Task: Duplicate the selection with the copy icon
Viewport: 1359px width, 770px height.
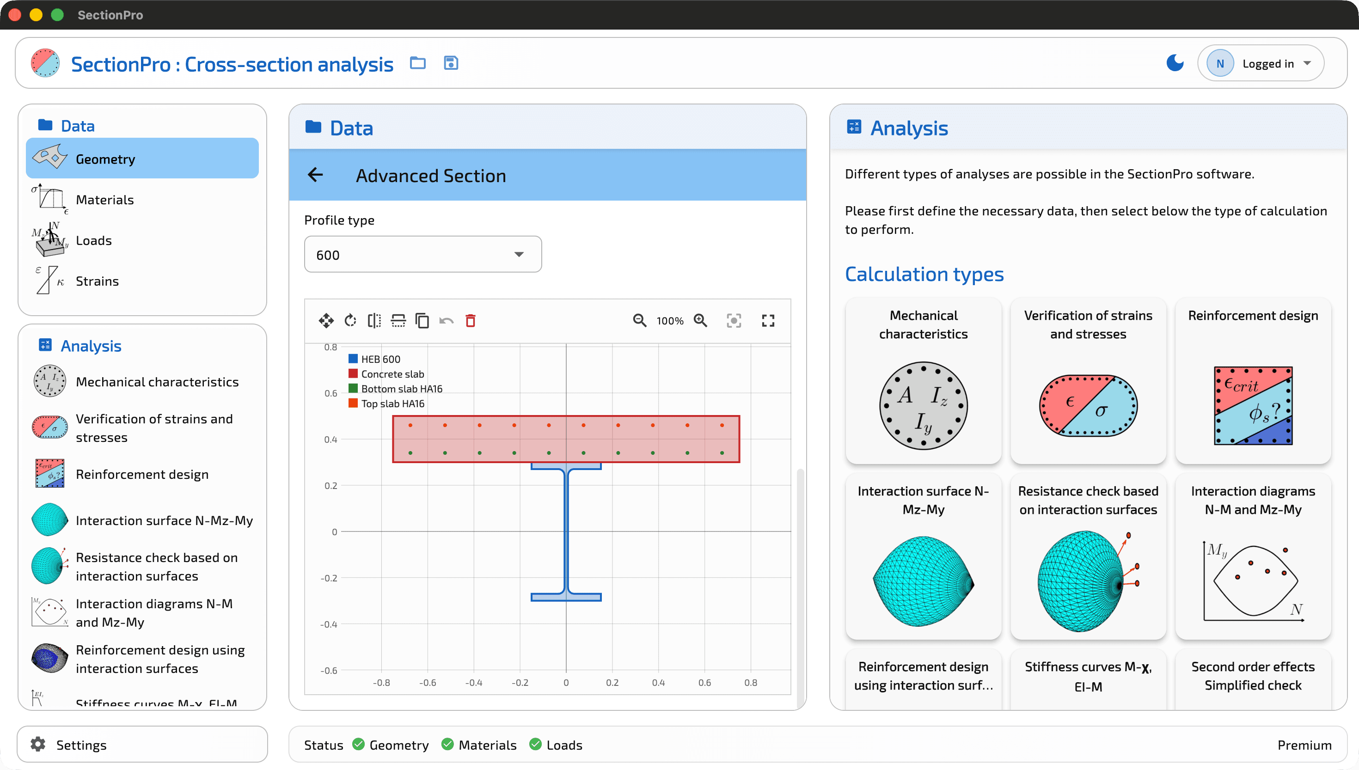Action: click(422, 320)
